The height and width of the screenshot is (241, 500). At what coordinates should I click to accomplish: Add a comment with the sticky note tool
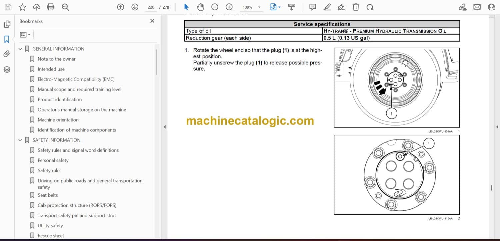coord(312,7)
